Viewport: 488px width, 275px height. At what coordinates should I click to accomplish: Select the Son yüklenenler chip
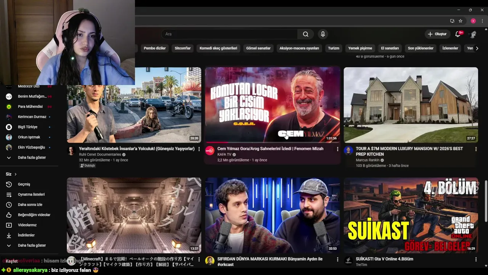pos(421,48)
